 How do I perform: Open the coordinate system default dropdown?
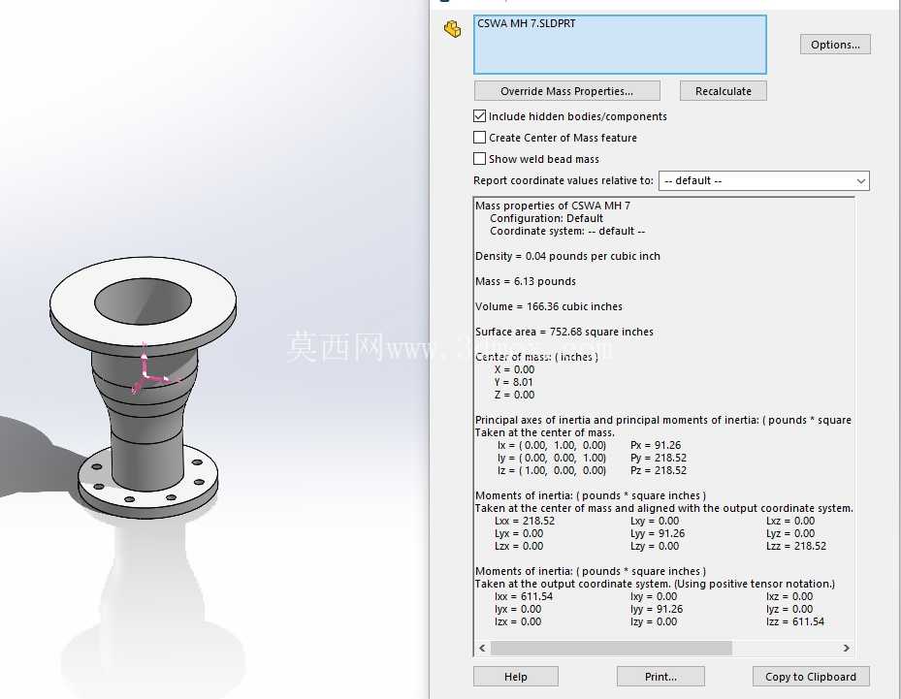pyautogui.click(x=763, y=181)
